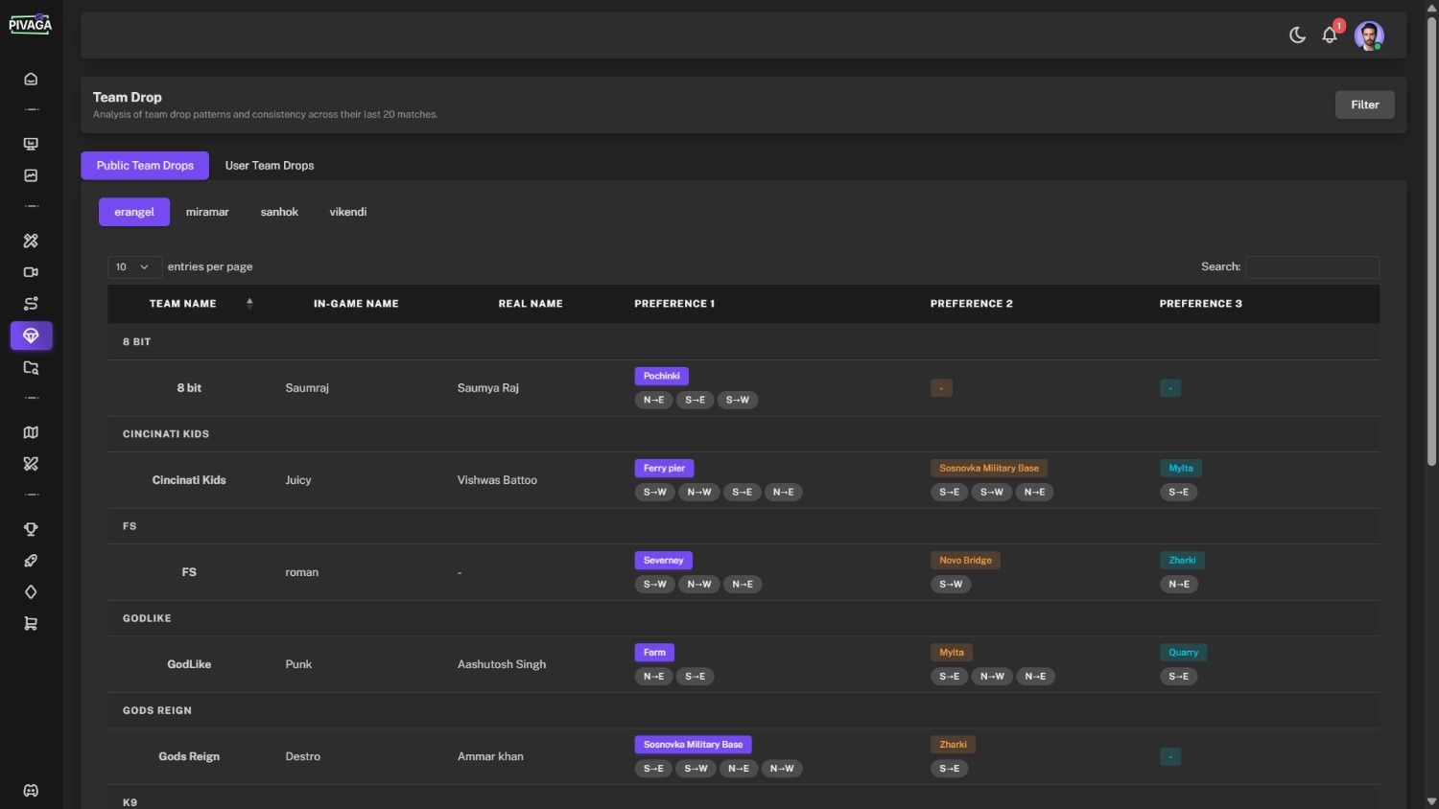The image size is (1439, 809).
Task: Click the trophy icon in sidebar
Action: click(x=31, y=529)
